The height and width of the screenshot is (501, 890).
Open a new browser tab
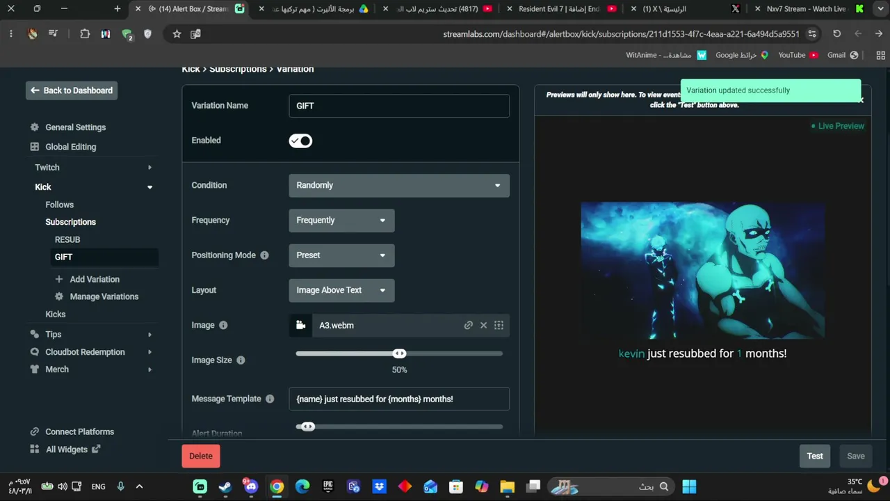(117, 9)
